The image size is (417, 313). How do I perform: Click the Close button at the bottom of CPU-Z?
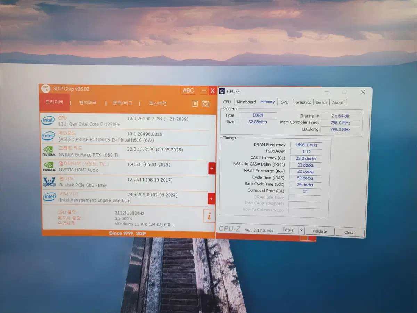point(349,233)
